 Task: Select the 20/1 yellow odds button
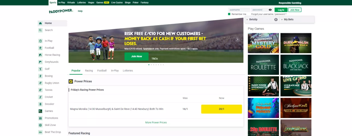(221, 109)
